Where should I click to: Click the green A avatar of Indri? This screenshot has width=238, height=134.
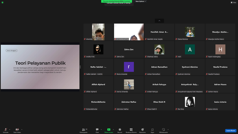coord(190,50)
